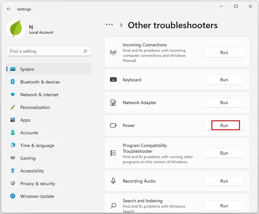The image size is (259, 214).
Task: Click the Recording Audio label
Action: [139, 181]
